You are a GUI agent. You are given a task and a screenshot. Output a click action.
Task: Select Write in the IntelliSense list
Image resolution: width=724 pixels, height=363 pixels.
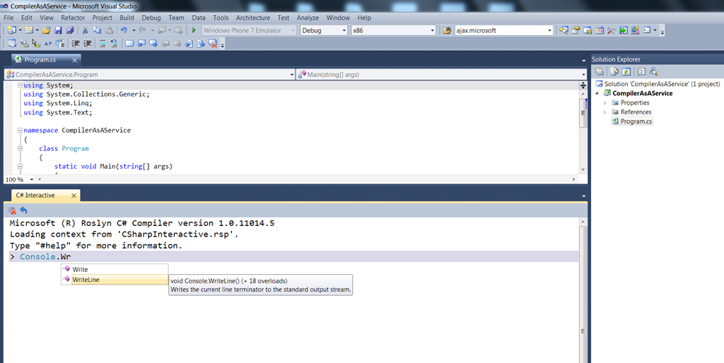click(115, 269)
